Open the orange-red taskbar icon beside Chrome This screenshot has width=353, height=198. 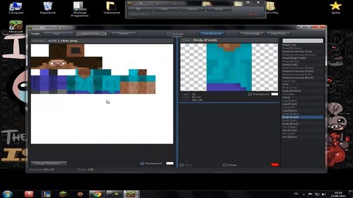pyautogui.click(x=80, y=194)
